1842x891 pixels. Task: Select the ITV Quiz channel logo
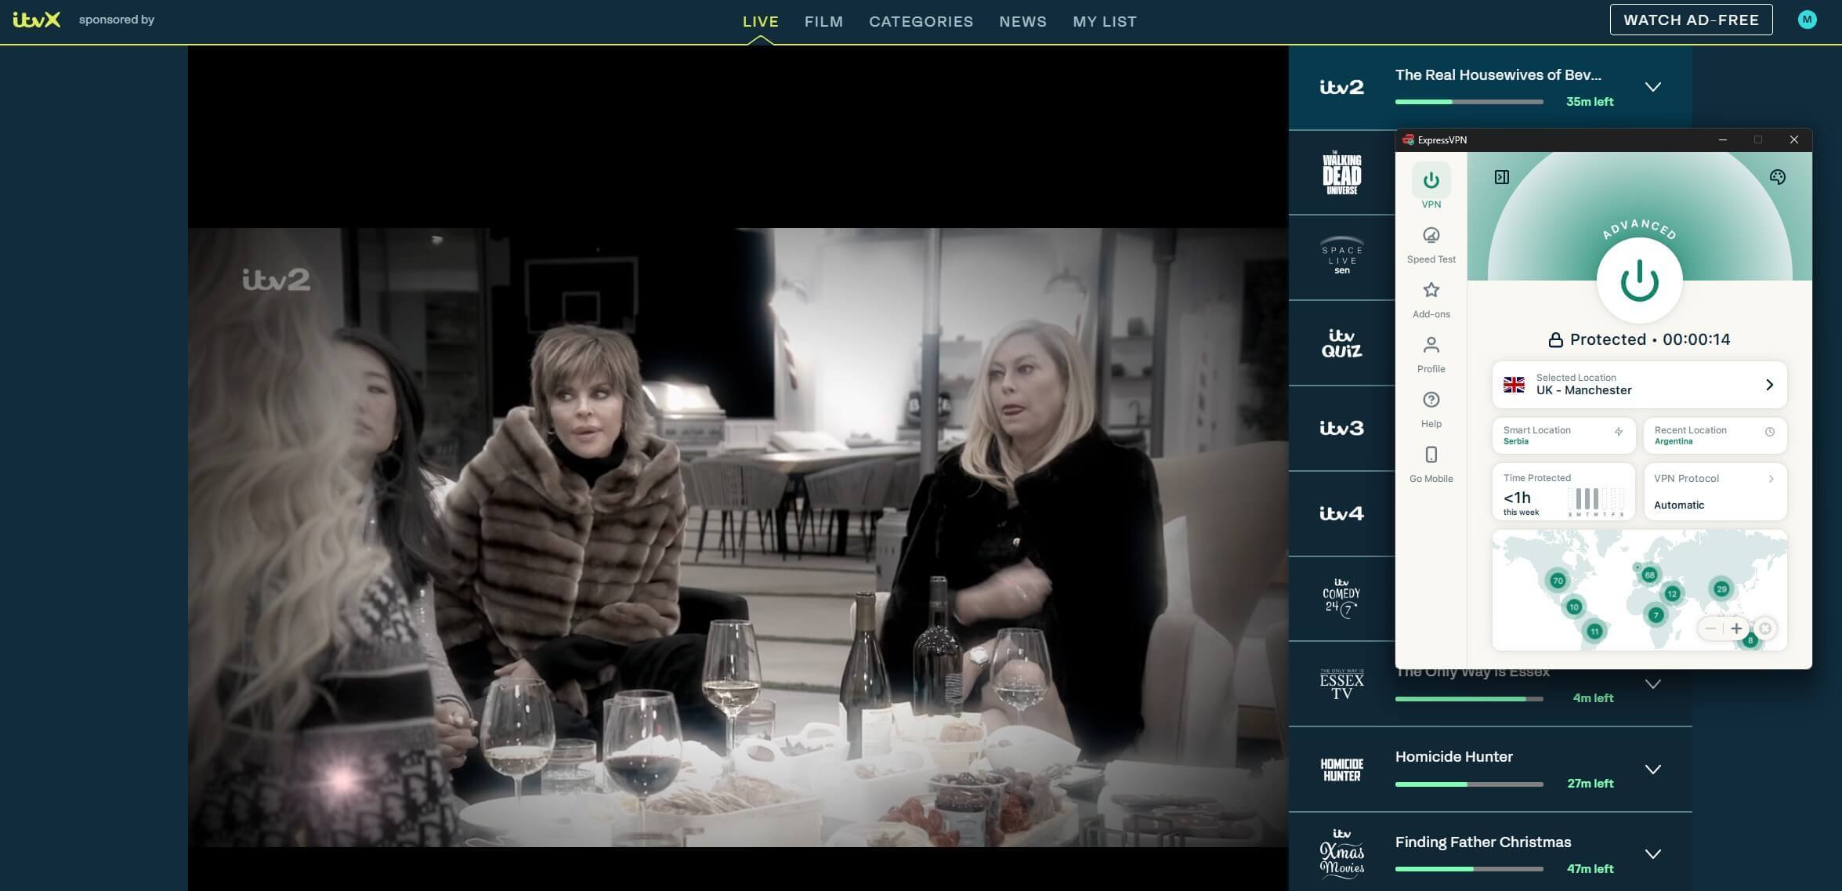tap(1341, 343)
